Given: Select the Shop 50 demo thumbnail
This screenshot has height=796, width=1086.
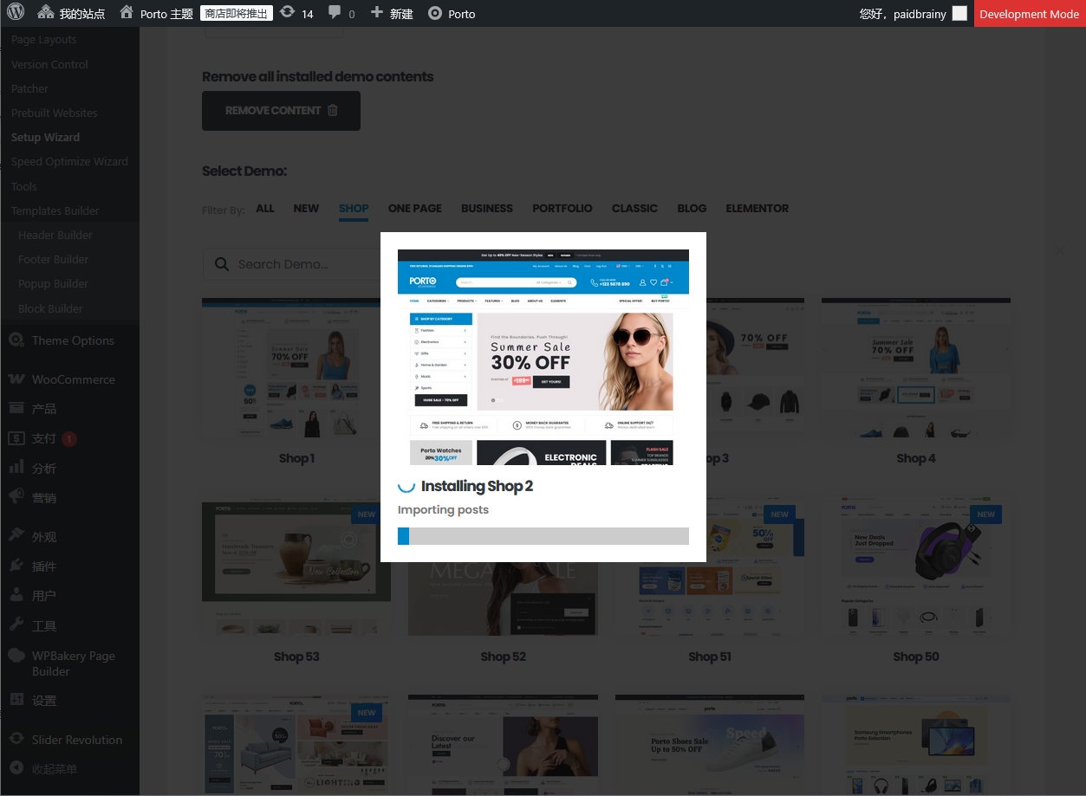Looking at the screenshot, I should pos(916,568).
